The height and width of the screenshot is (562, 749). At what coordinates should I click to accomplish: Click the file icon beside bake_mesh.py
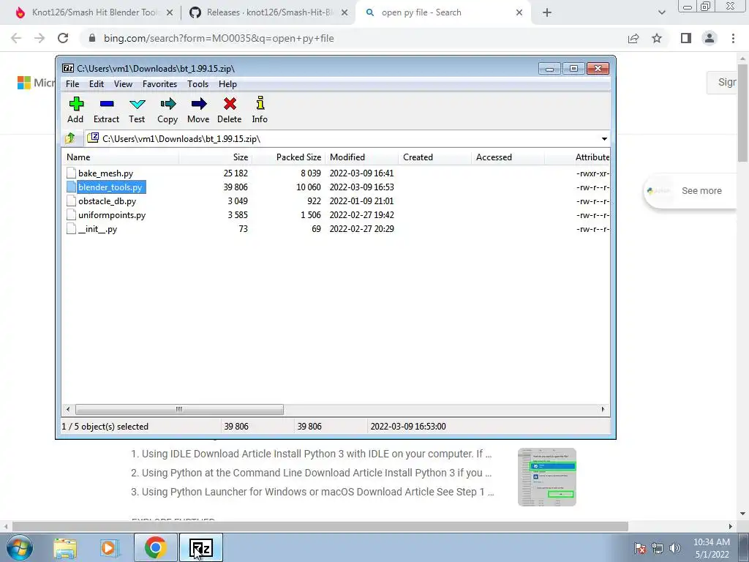click(71, 173)
